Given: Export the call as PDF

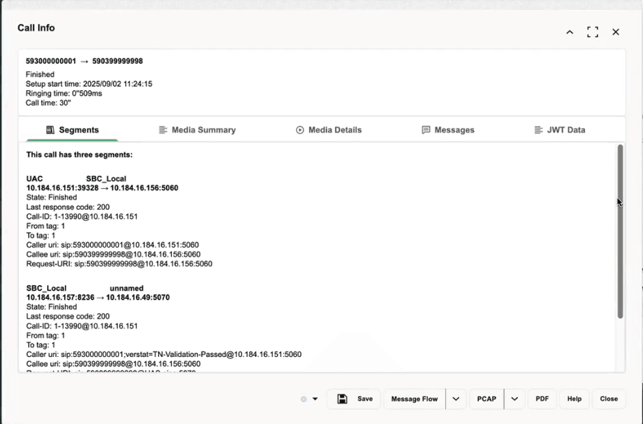Looking at the screenshot, I should (542, 399).
